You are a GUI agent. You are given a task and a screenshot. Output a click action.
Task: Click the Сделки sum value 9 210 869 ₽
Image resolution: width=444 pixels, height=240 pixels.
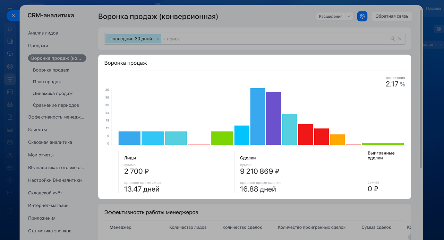pyautogui.click(x=260, y=171)
